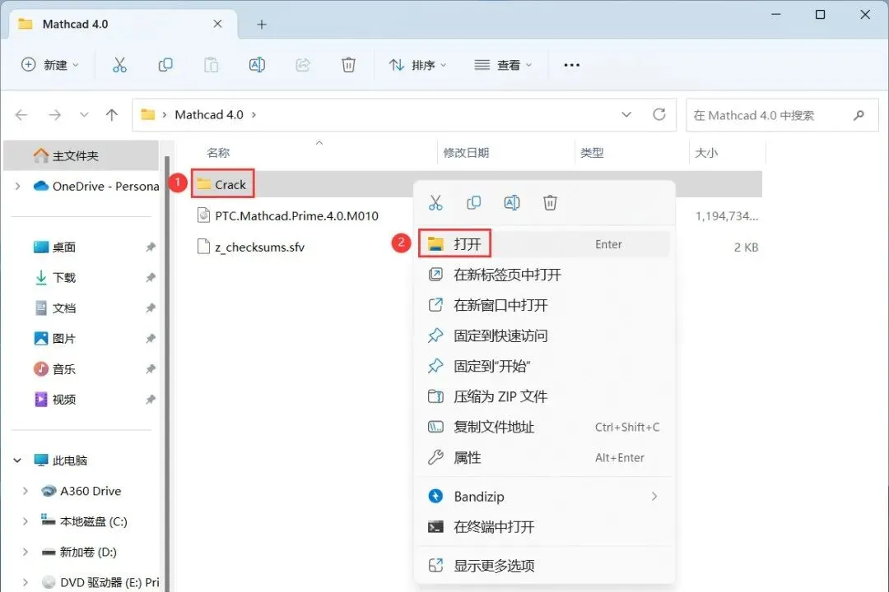Open the recent locations dropdown arrow

(84, 115)
